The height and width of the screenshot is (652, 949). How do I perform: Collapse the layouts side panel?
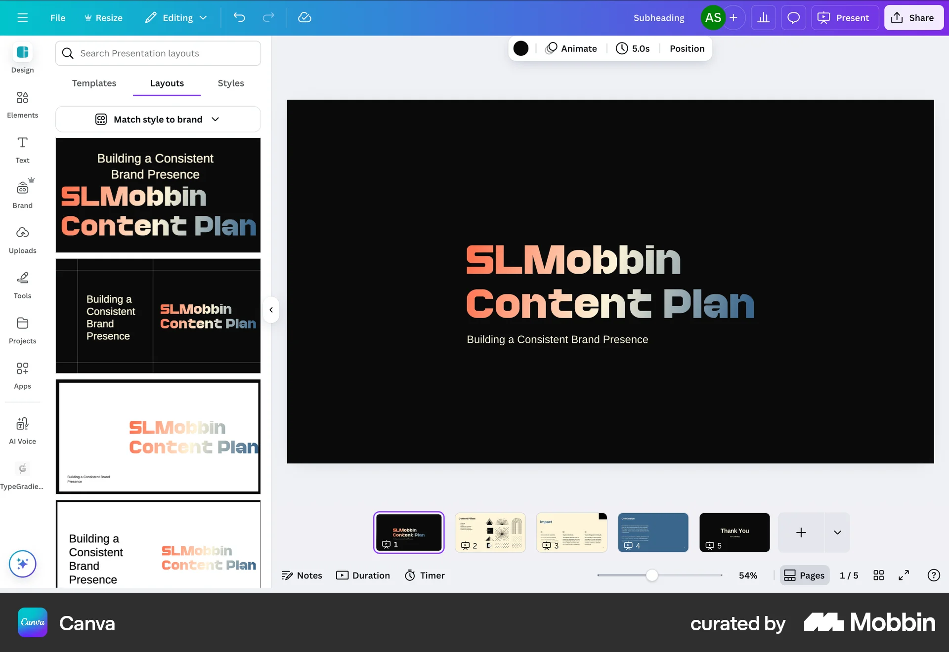point(271,310)
